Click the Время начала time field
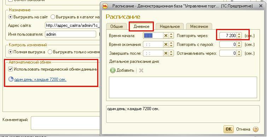This screenshot has width=267, height=137. 153,36
